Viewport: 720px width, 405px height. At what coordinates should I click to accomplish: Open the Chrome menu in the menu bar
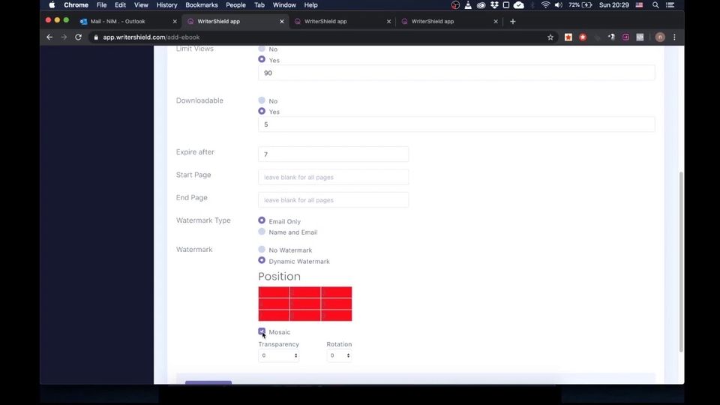coord(76,5)
